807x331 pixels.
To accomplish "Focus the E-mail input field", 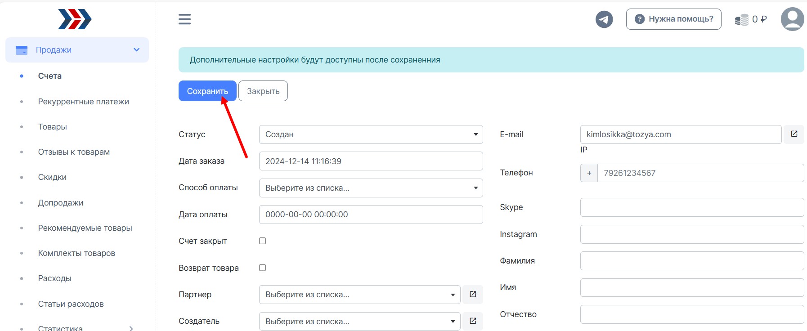I will pos(681,134).
